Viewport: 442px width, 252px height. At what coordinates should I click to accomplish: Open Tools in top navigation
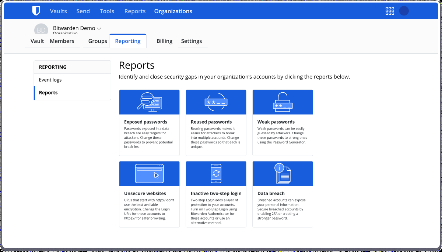(107, 11)
